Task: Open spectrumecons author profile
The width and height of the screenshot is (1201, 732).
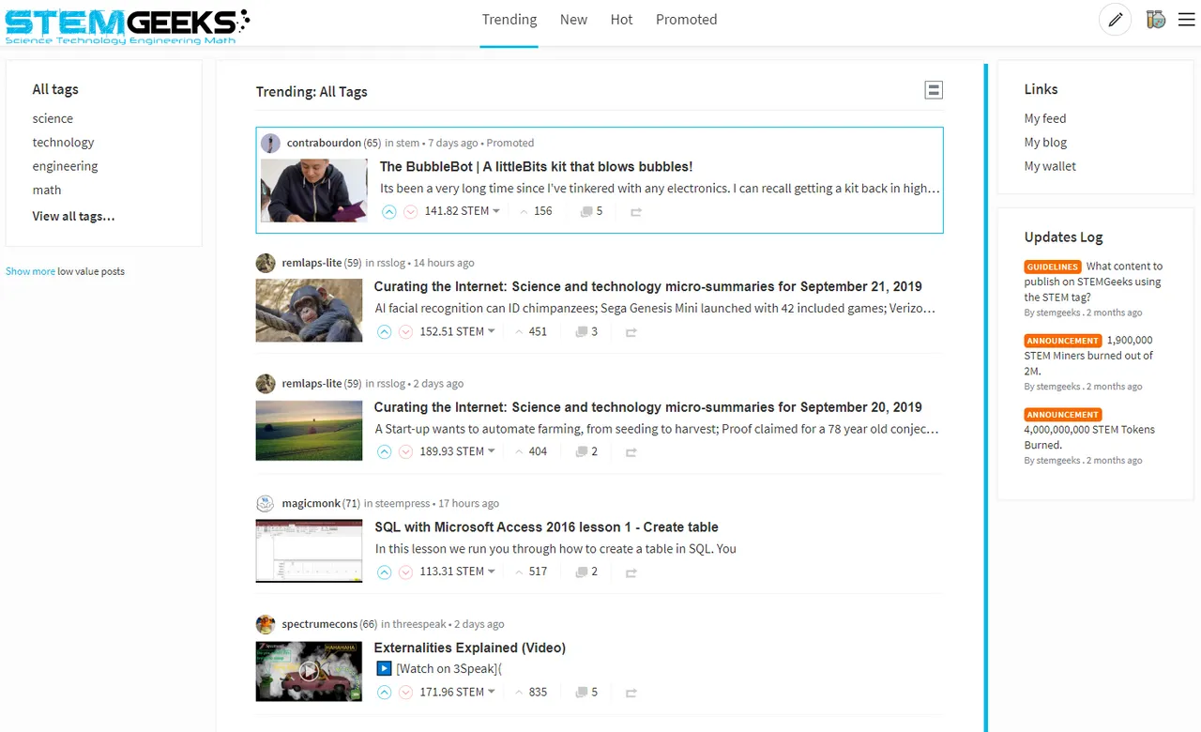Action: coord(319,624)
